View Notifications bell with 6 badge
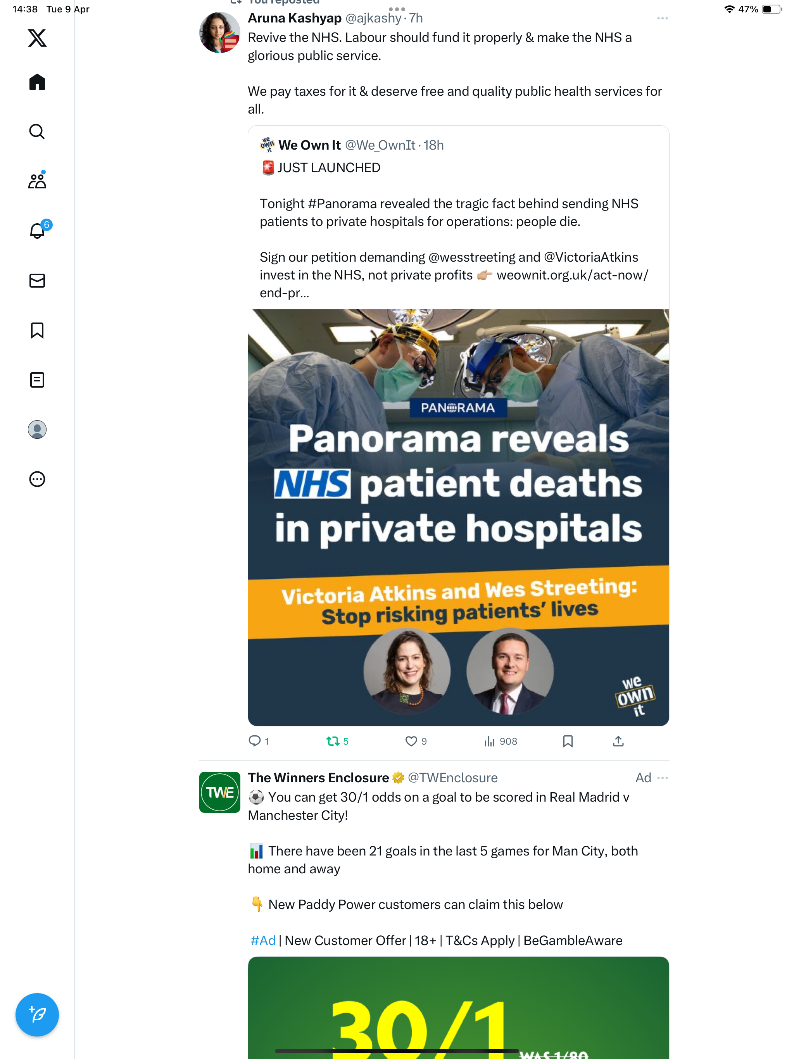This screenshot has height=1059, width=794. click(38, 230)
